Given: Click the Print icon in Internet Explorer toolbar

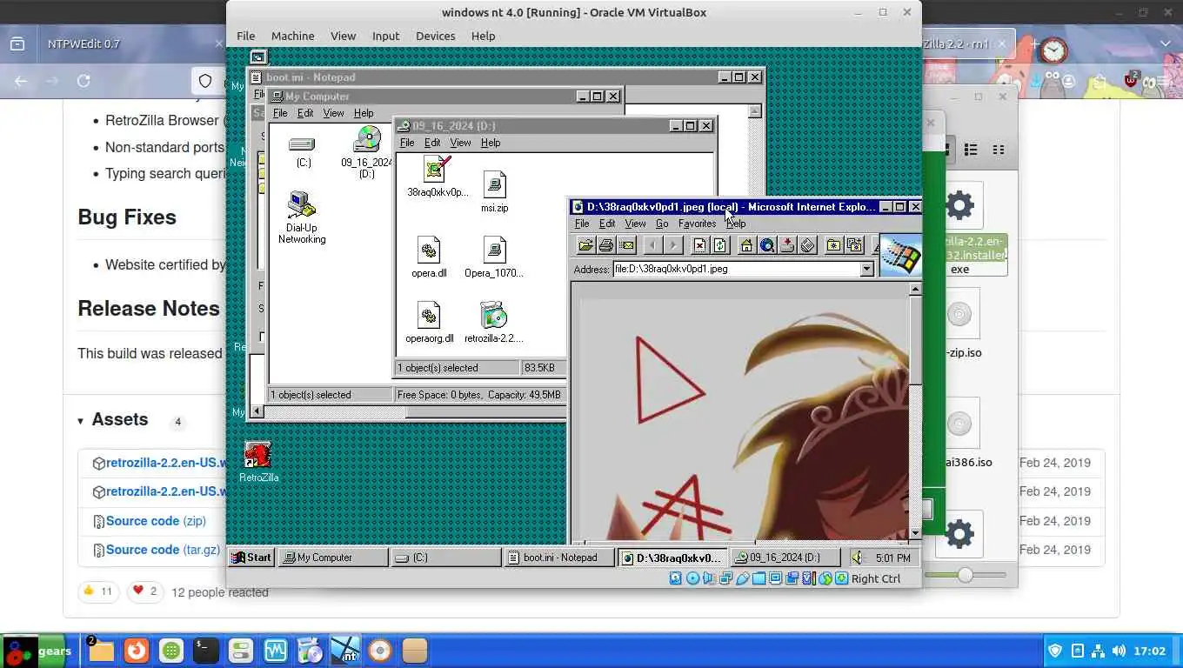Looking at the screenshot, I should click(x=606, y=246).
